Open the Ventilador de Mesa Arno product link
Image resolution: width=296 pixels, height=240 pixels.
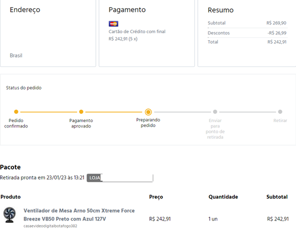click(79, 215)
